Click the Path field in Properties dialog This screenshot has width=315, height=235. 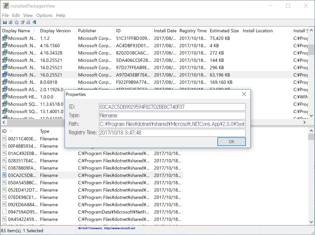(172, 124)
